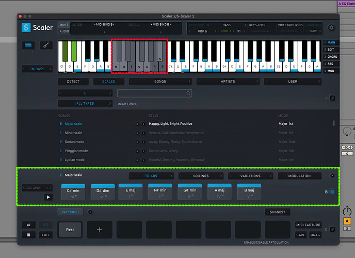Preview the E Major scale

point(137,124)
